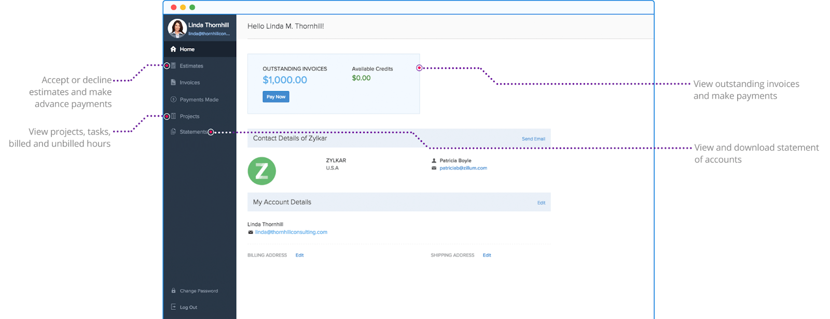Click the $0.00 available credits value
830x319 pixels.
(361, 78)
